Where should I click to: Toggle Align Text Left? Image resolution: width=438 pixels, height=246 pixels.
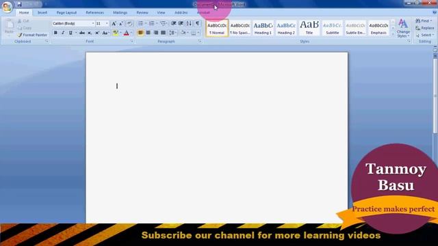pyautogui.click(x=140, y=33)
